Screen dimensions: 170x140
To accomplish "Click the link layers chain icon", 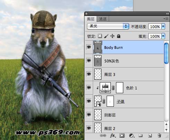I will click(x=103, y=135).
